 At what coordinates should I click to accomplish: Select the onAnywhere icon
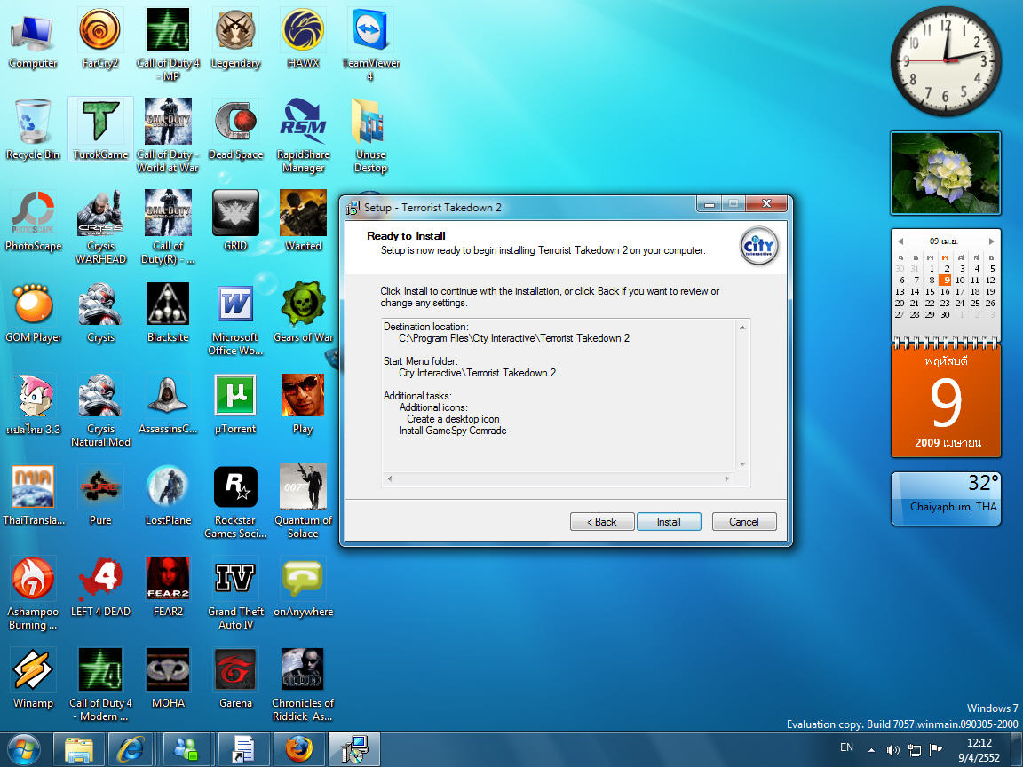[304, 587]
